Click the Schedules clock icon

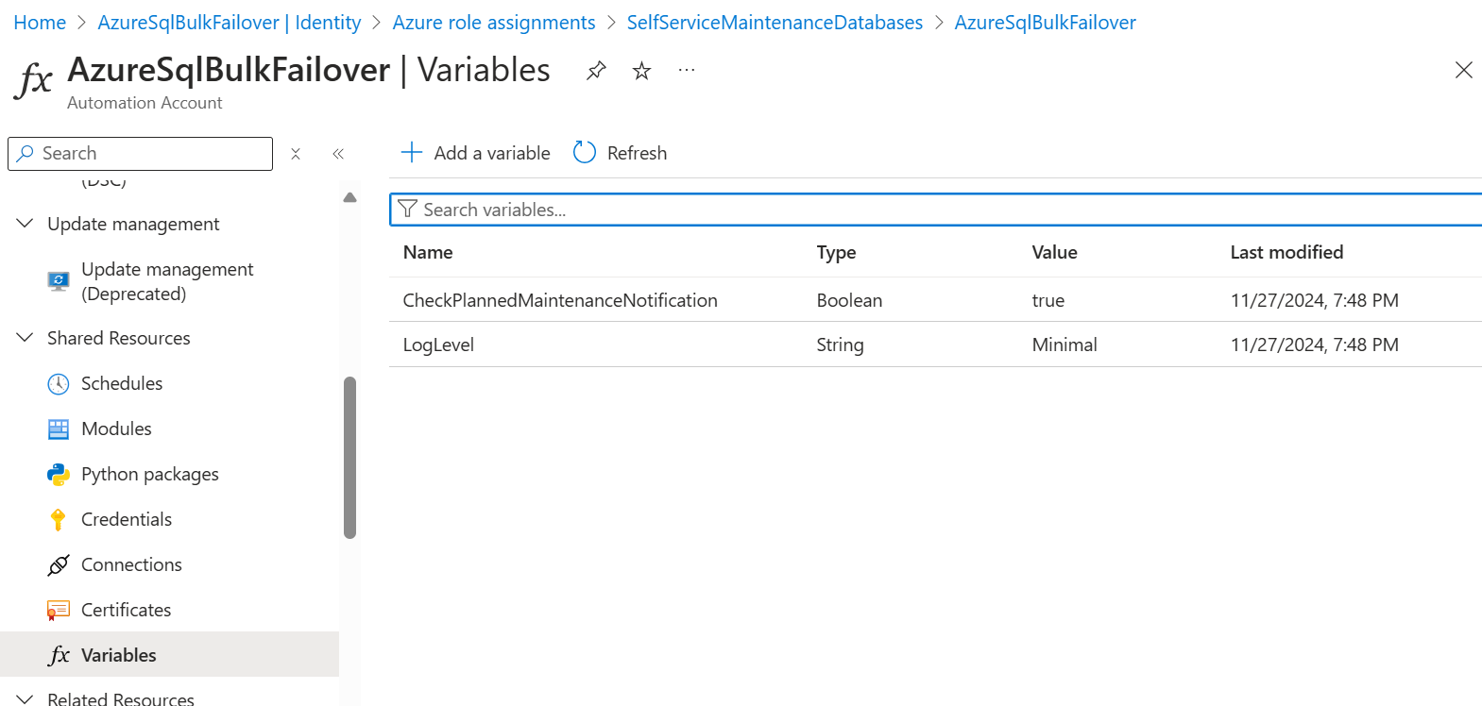pyautogui.click(x=59, y=383)
